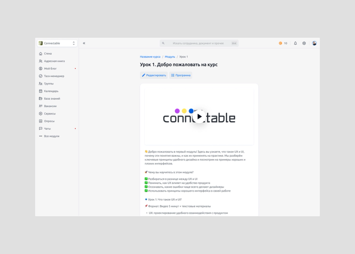Click the search field for employees and documents

click(199, 43)
